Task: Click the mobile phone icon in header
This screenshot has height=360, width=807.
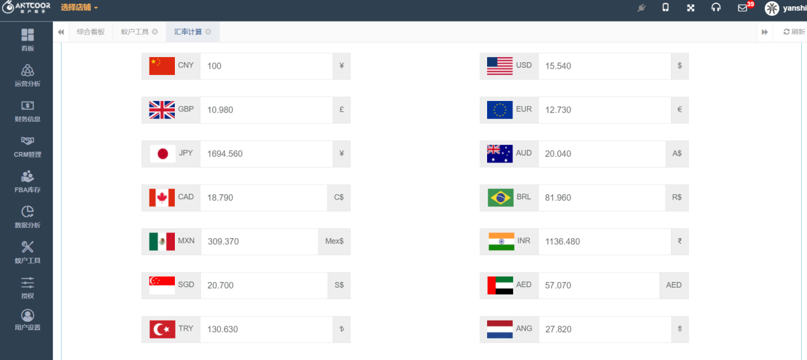Action: (665, 8)
